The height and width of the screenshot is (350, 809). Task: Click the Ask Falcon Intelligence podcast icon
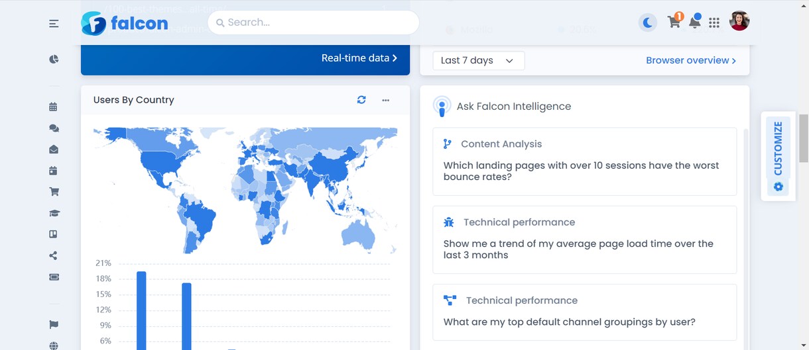pos(442,106)
